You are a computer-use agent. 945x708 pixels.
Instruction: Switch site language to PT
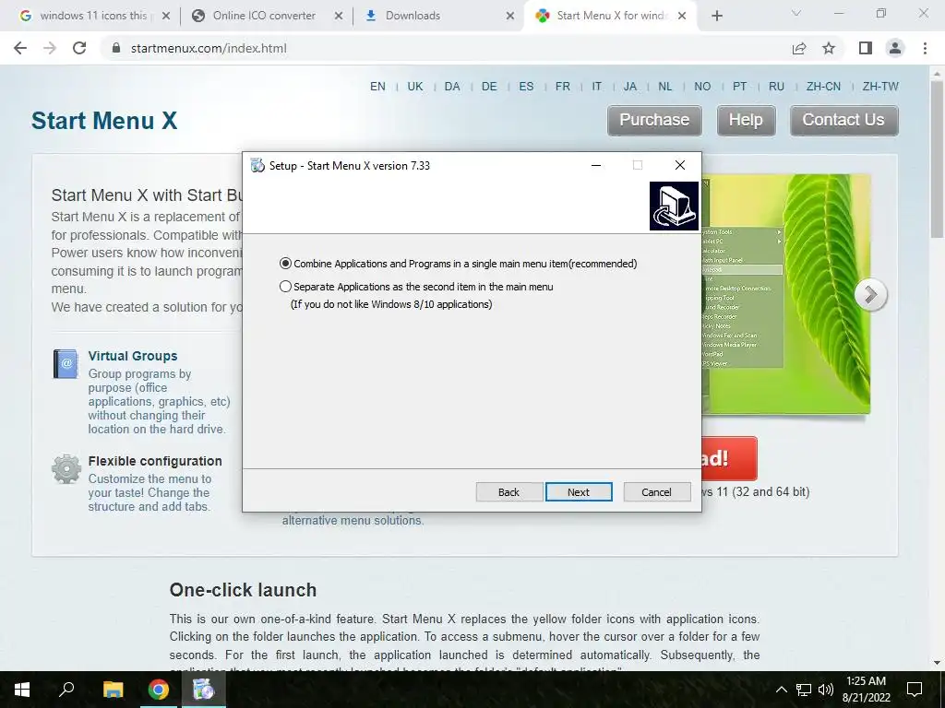pyautogui.click(x=739, y=87)
